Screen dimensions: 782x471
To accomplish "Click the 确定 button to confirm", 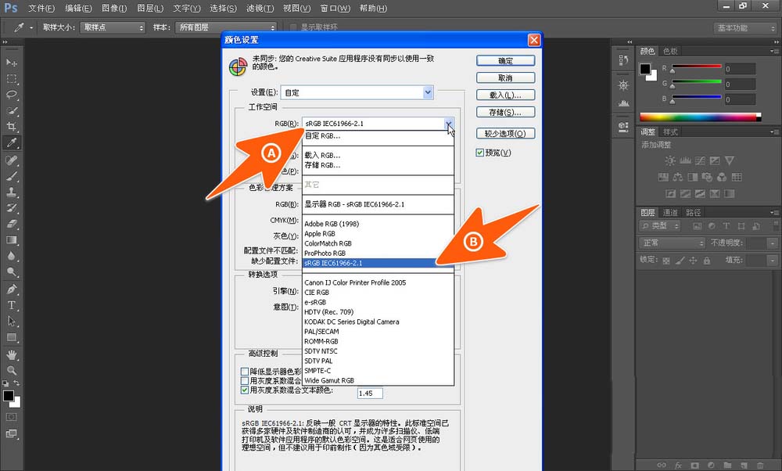I will pyautogui.click(x=504, y=60).
